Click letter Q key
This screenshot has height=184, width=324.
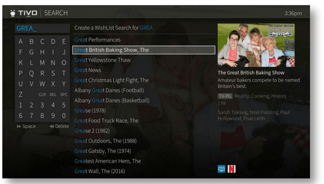31,73
